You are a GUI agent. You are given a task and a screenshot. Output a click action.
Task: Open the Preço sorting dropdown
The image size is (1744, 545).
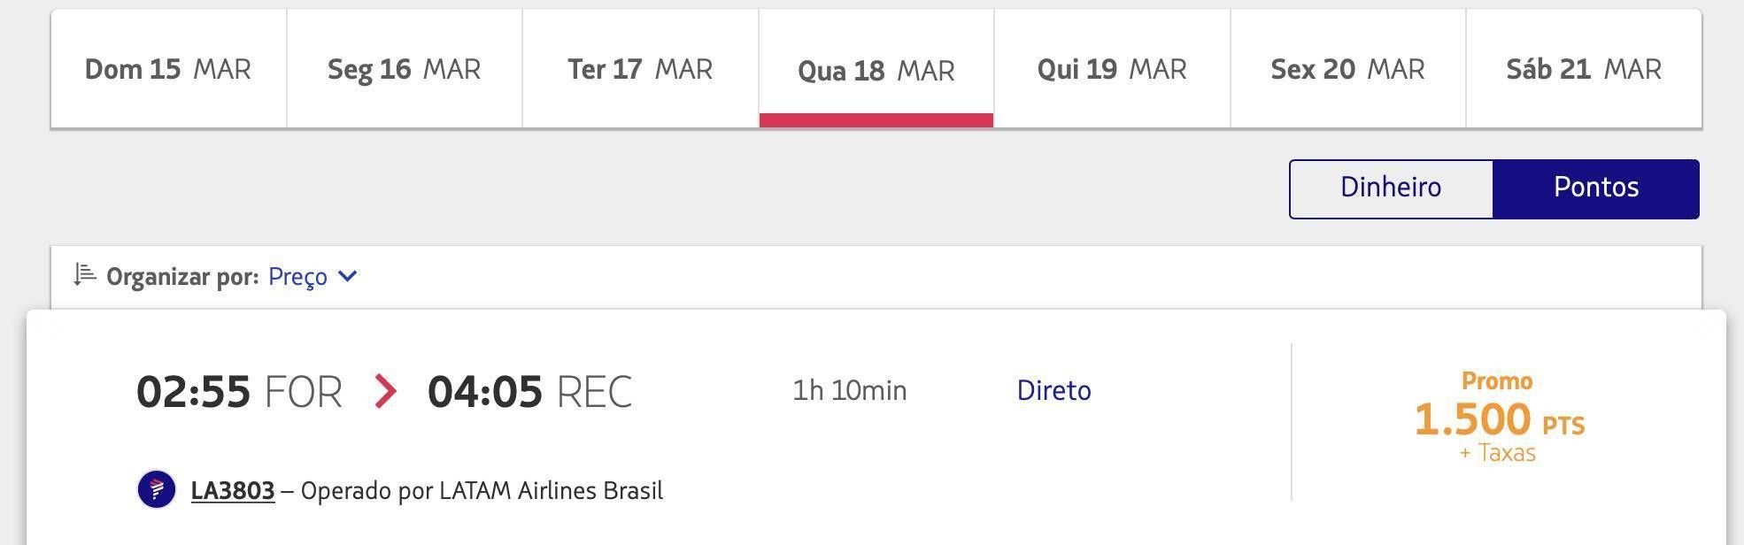pyautogui.click(x=312, y=276)
